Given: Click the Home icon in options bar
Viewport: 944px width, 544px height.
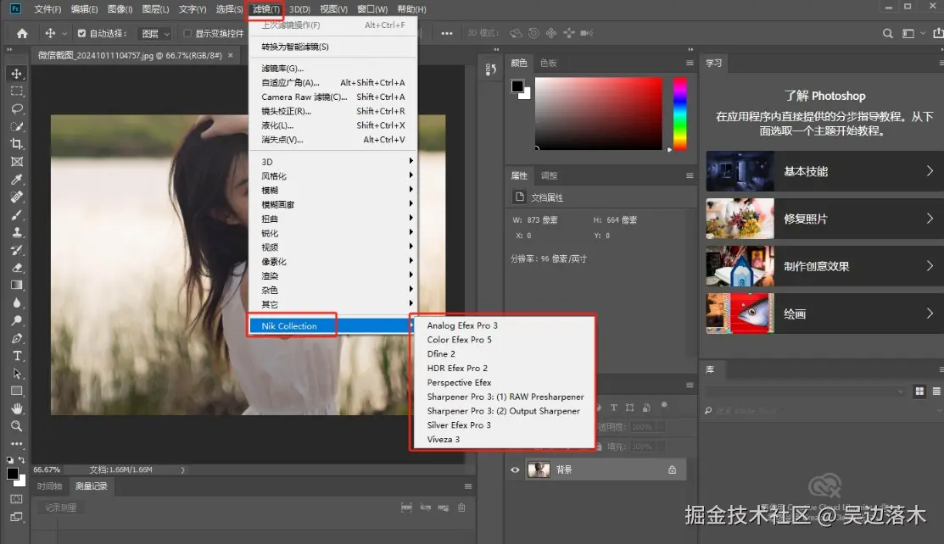Looking at the screenshot, I should [22, 34].
